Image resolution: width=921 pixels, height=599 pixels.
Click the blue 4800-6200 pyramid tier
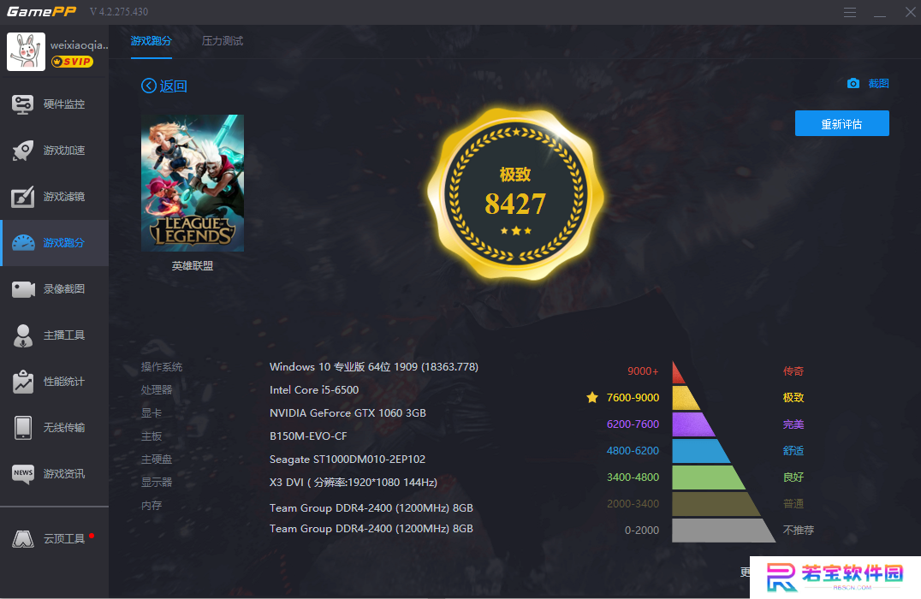pos(701,450)
